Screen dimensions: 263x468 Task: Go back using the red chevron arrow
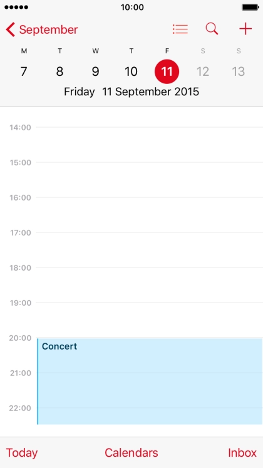pyautogui.click(x=10, y=29)
